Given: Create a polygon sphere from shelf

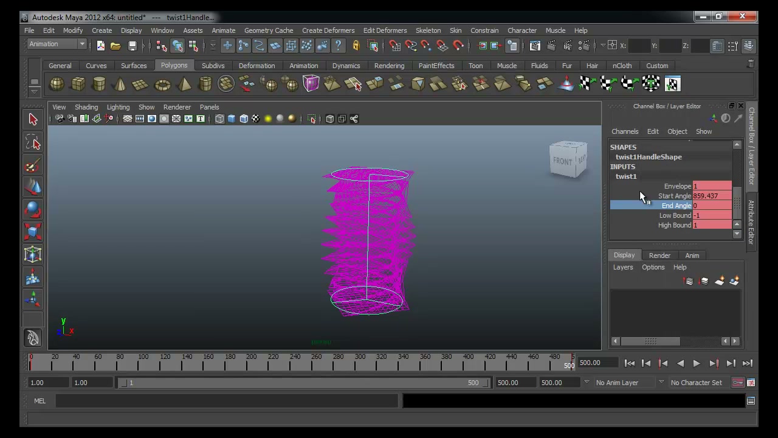Looking at the screenshot, I should 57,84.
